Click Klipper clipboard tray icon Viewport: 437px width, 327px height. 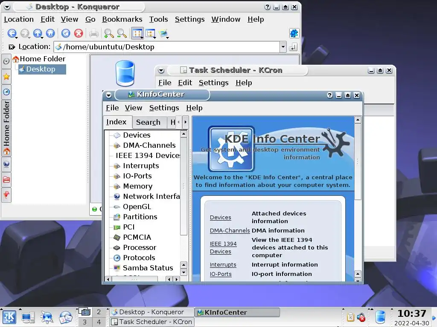pos(351,317)
